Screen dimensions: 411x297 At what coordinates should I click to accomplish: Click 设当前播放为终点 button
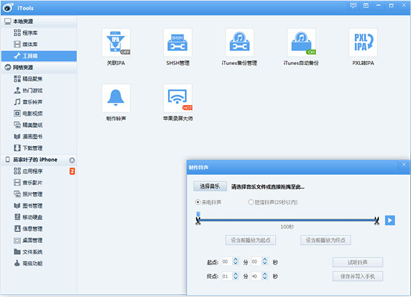325,240
